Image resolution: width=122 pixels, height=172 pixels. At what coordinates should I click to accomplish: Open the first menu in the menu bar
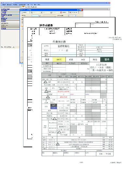click(x=4, y=5)
